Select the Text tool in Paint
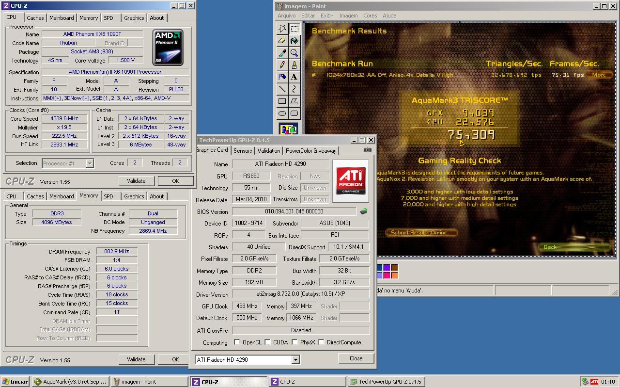The image size is (620, 388). (294, 77)
